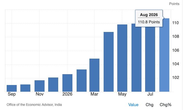The image size is (183, 110).
Task: Click the 110.8 Points tooltip value
Action: coord(149,22)
